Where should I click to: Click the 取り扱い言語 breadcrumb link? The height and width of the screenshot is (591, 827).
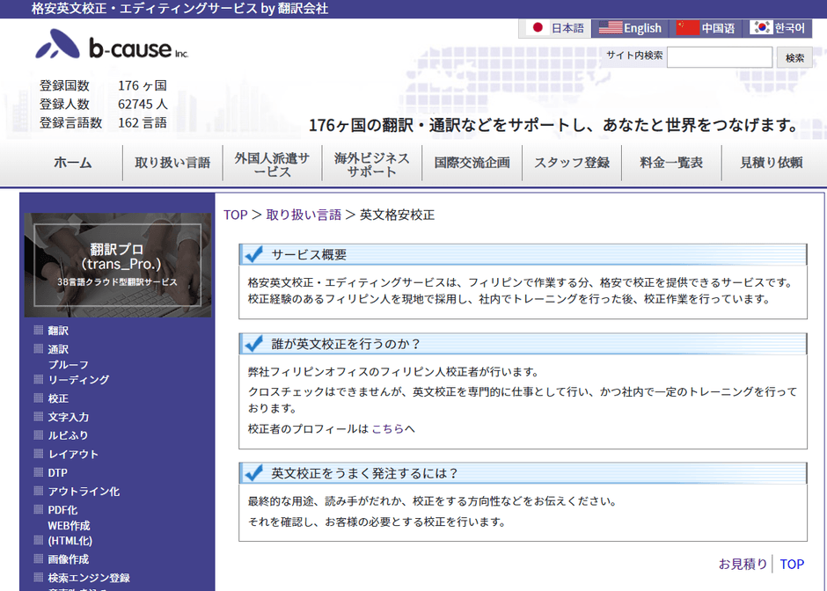pyautogui.click(x=304, y=215)
